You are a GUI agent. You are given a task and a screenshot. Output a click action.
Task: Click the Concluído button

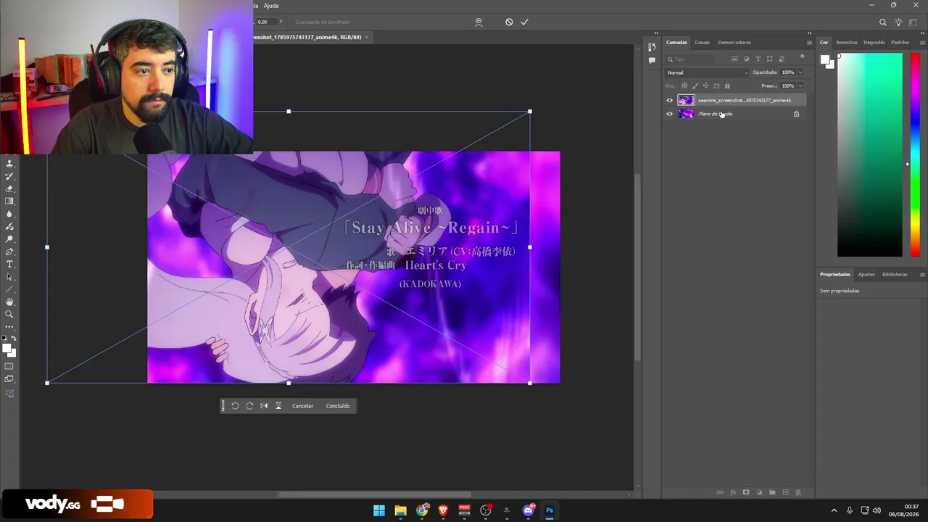pos(338,406)
